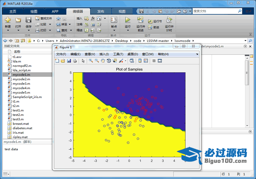
Task: Expand the address bar history dropdown
Action: pyautogui.click(x=245, y=40)
